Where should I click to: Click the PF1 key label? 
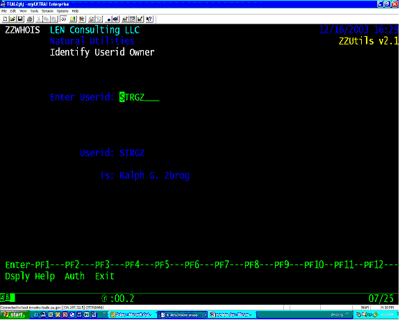(42, 265)
